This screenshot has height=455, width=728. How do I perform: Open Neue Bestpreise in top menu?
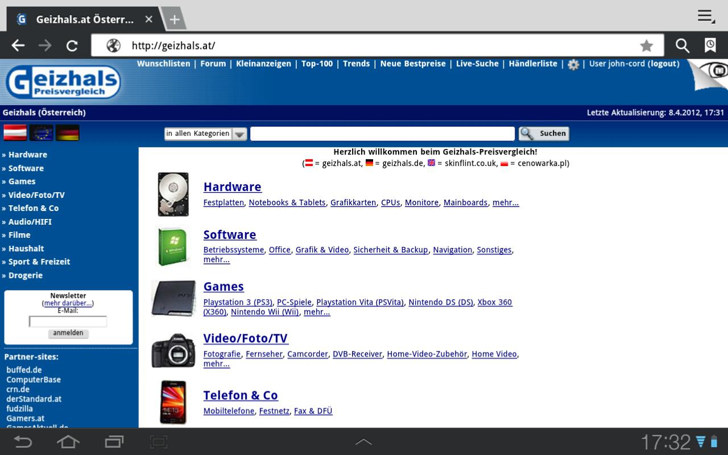point(413,64)
